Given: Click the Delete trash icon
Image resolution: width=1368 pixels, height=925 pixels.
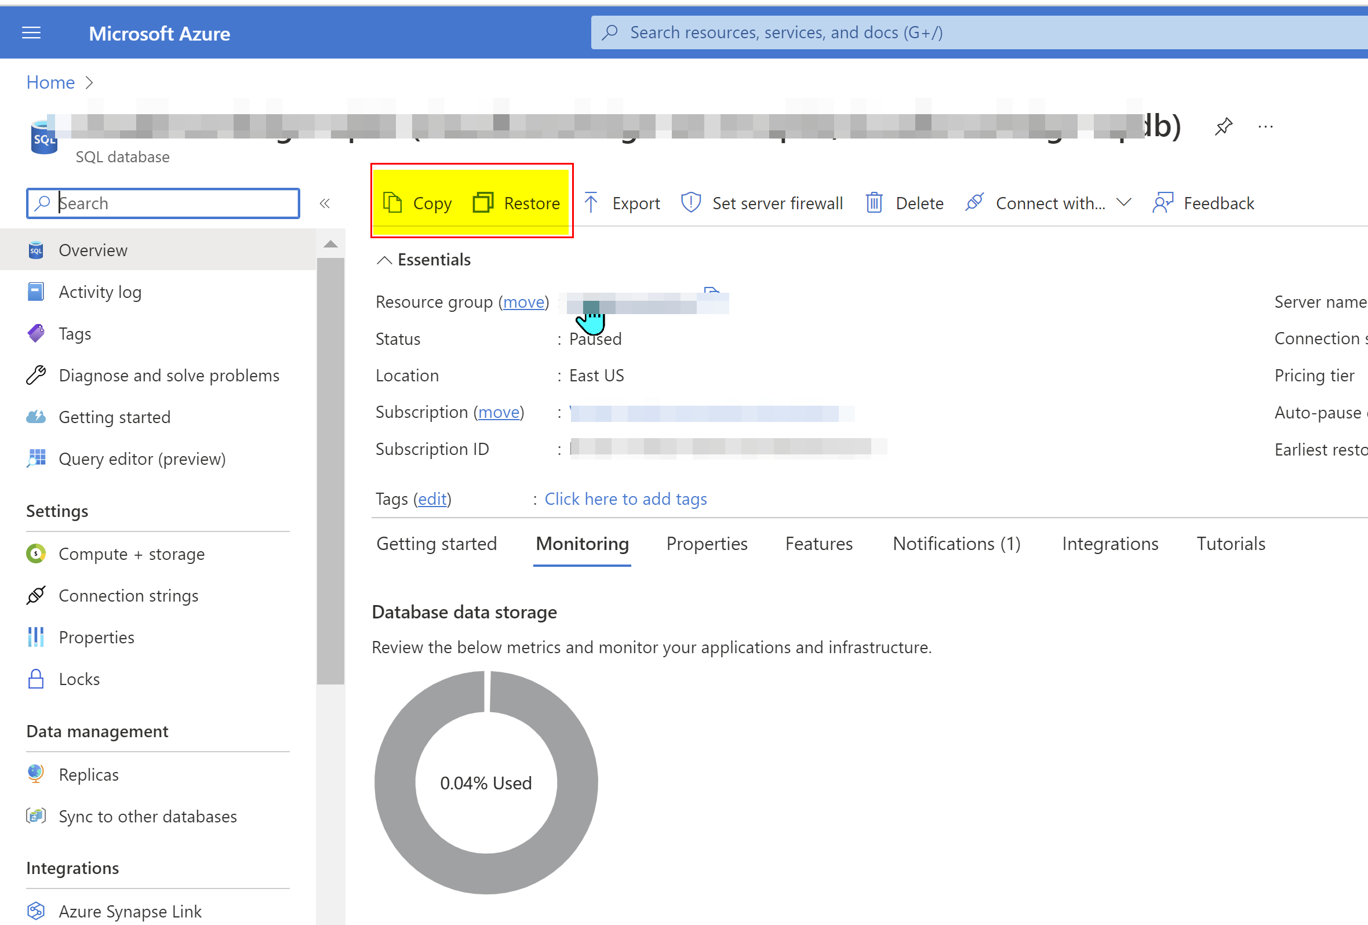Looking at the screenshot, I should click(x=874, y=203).
